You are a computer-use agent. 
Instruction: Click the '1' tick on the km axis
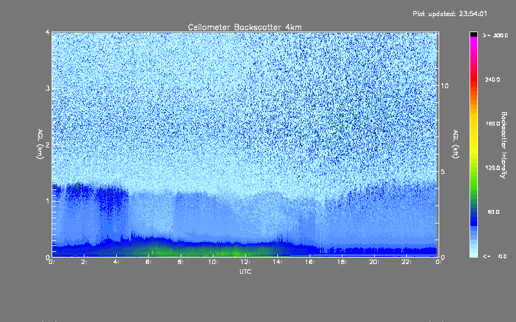48,201
